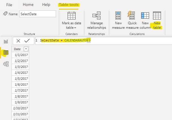Switch to Model view in the sidebar
The height and width of the screenshot is (120, 172).
pos(6,64)
